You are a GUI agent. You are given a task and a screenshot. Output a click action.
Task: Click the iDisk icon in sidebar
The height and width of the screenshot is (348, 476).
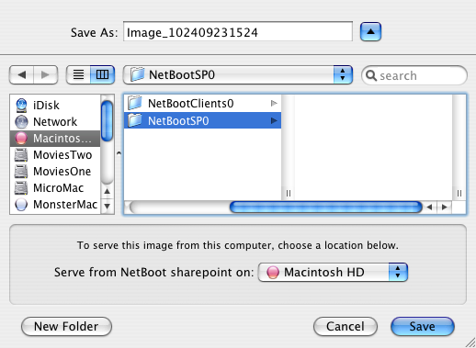point(21,106)
